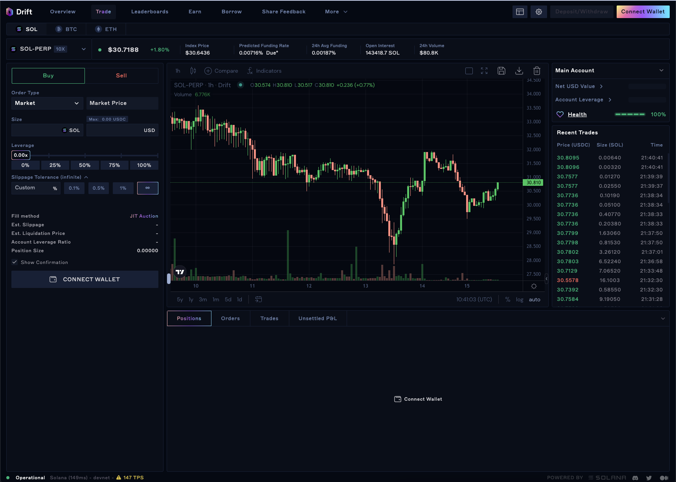Open the settings gear in header
676x482 pixels.
539,12
